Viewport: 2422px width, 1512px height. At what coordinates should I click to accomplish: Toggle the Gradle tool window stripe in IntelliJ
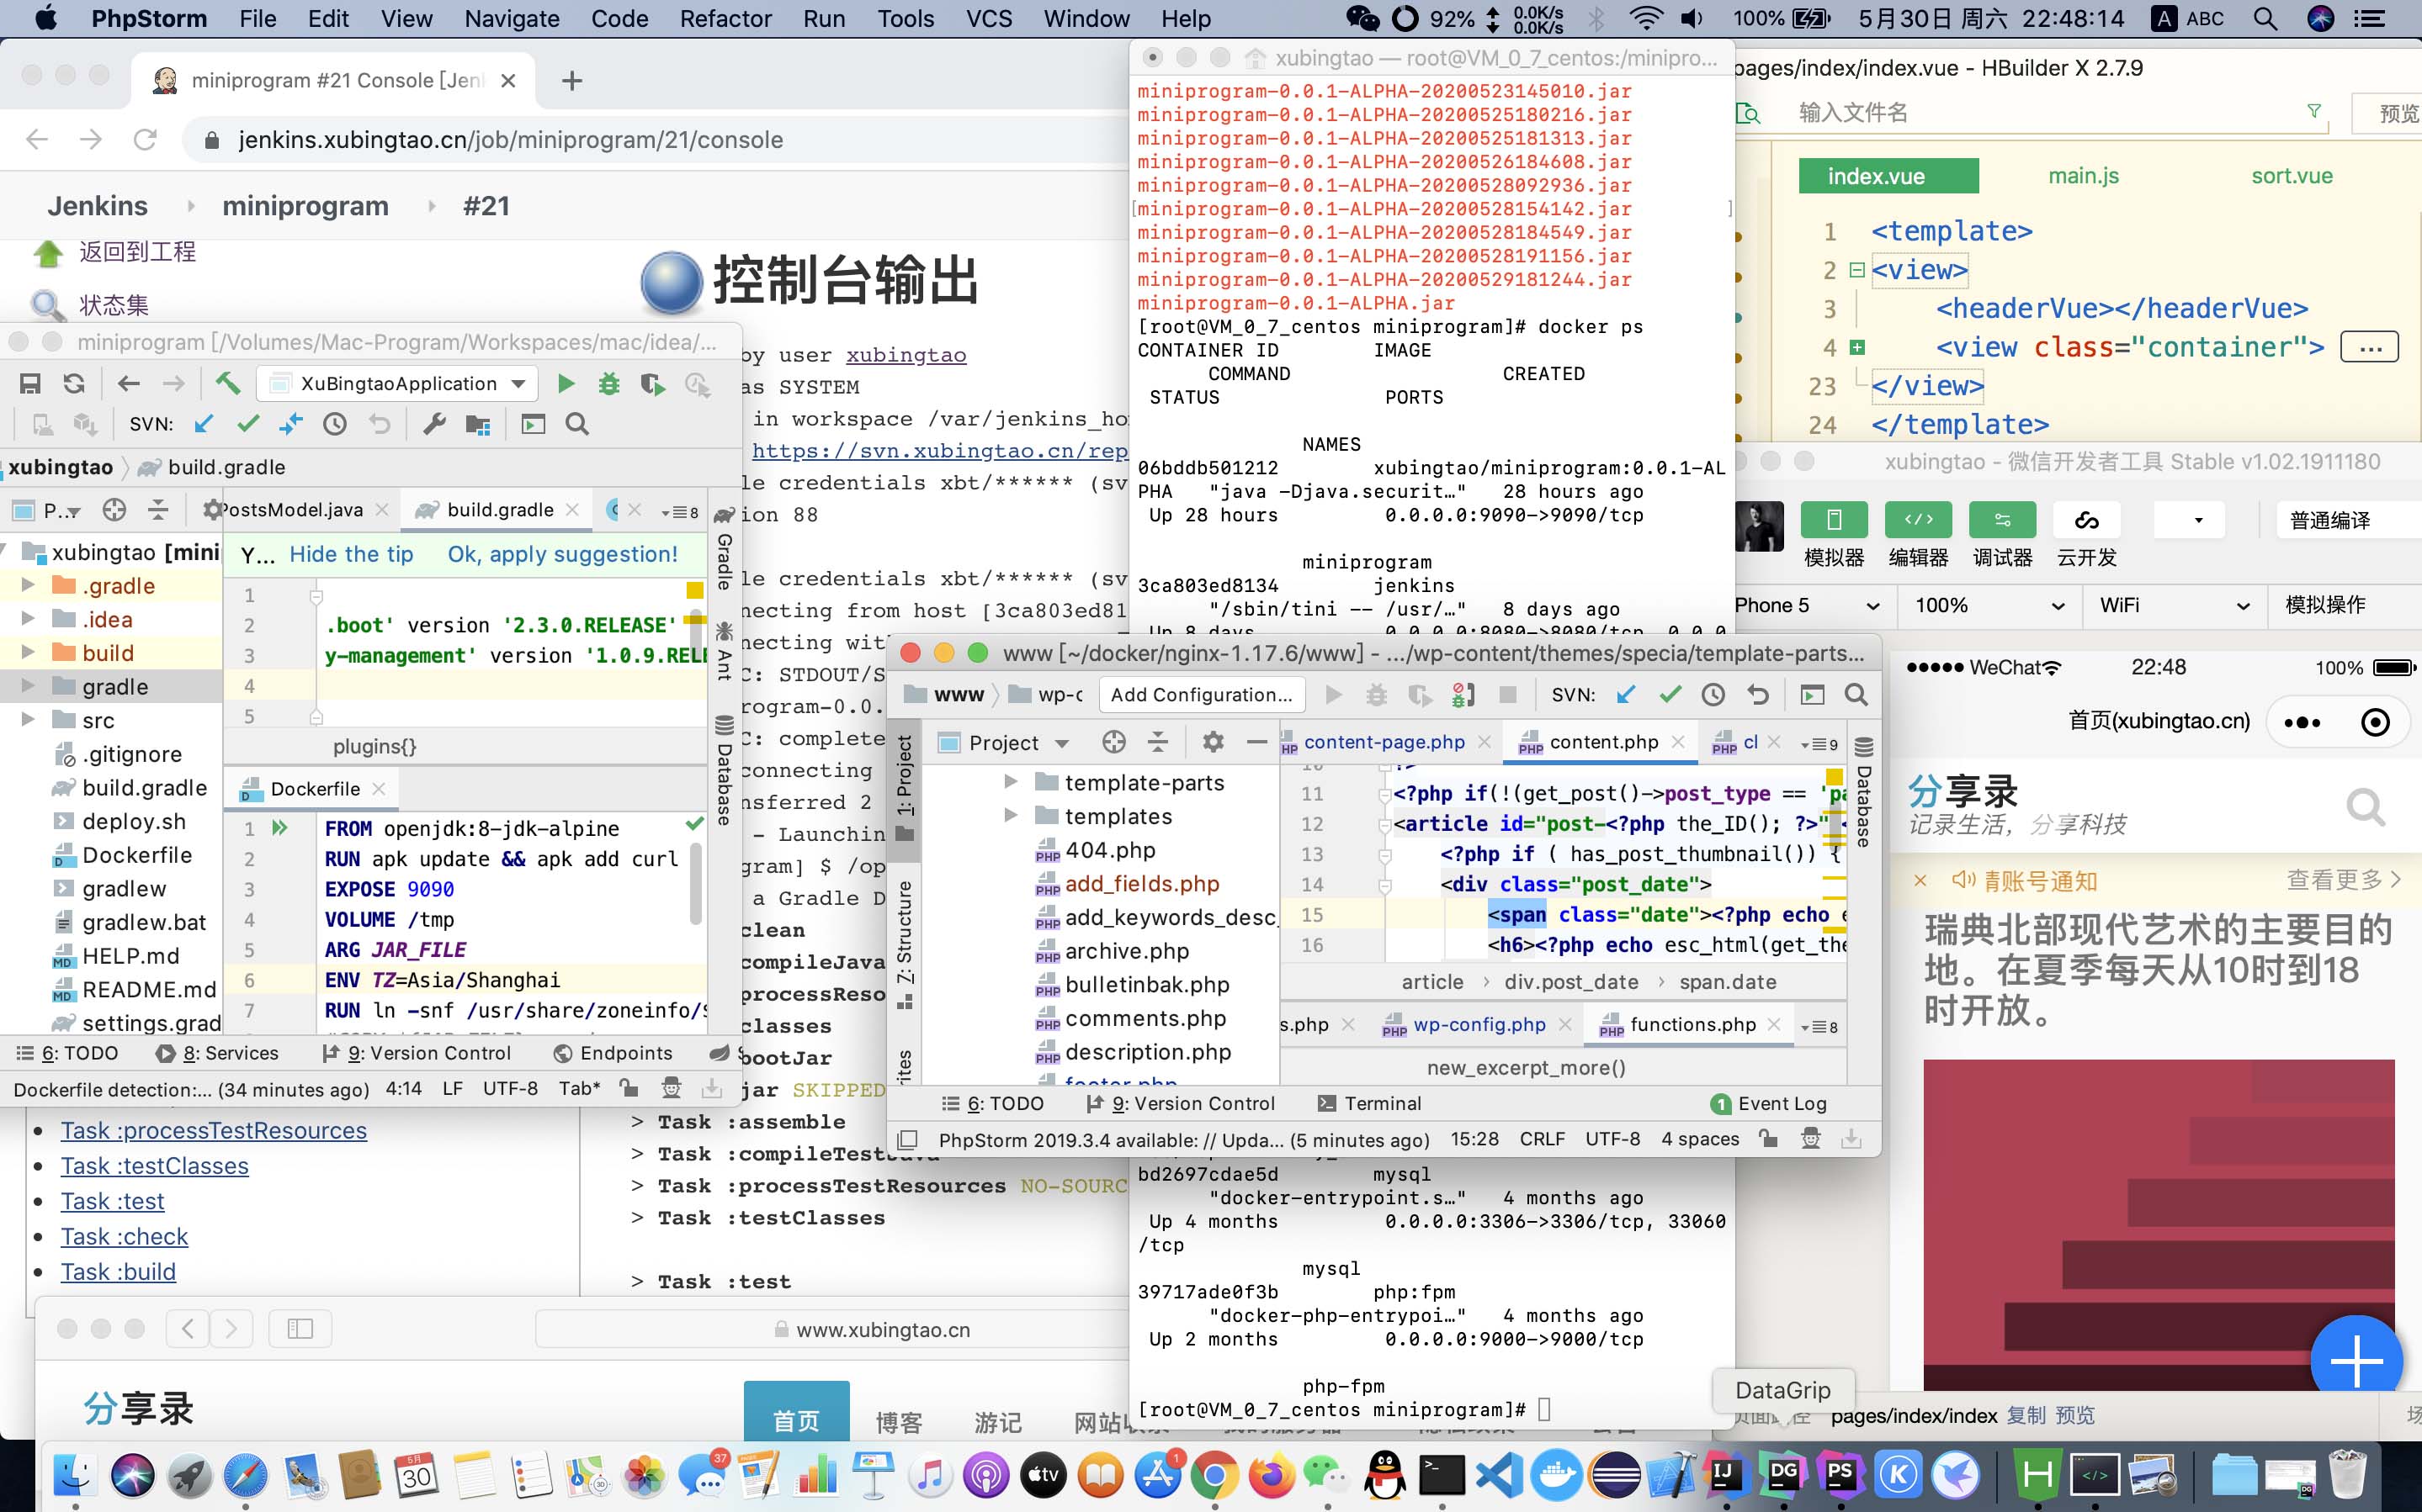pos(723,548)
